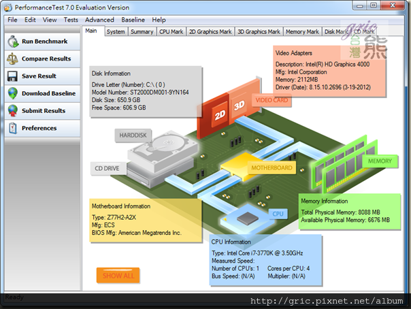Viewport: 411px width, 309px height.
Task: Click the Ready status bar text
Action: click(14, 297)
